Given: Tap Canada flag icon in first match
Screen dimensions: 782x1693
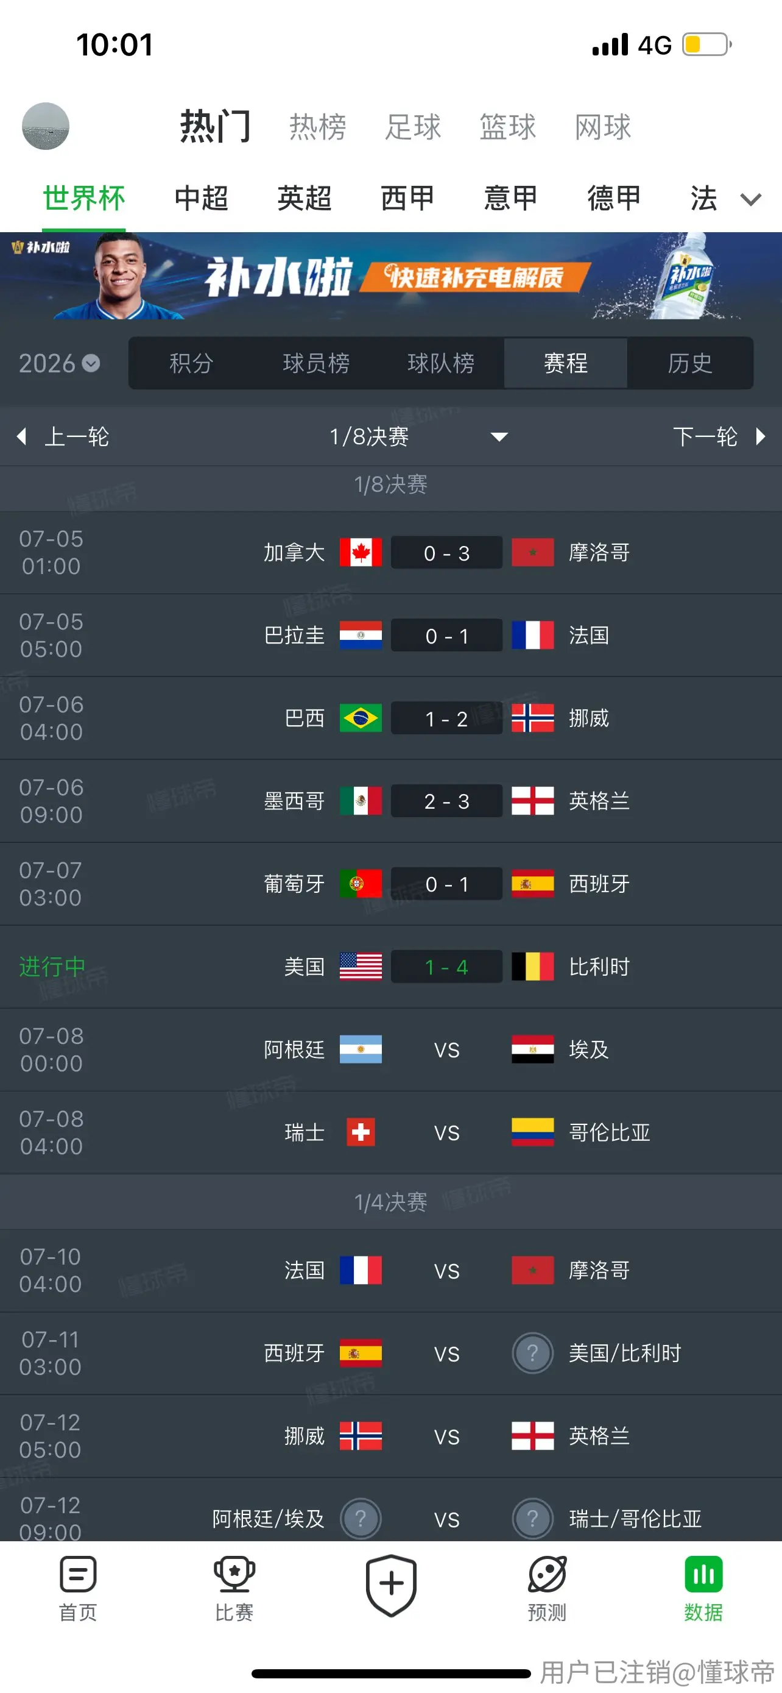Looking at the screenshot, I should (x=361, y=553).
